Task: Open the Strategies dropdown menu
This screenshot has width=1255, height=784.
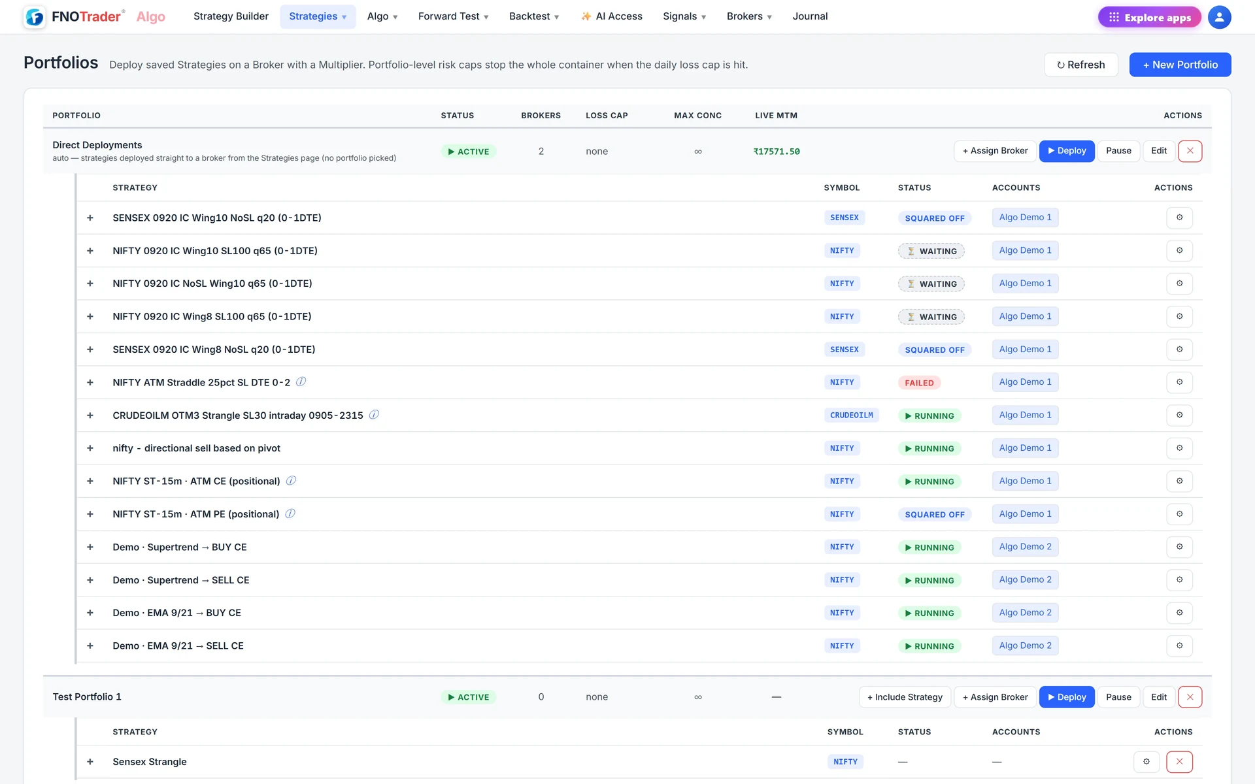Action: 318,16
